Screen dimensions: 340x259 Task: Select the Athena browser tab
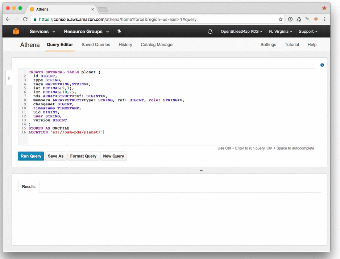tap(61, 9)
